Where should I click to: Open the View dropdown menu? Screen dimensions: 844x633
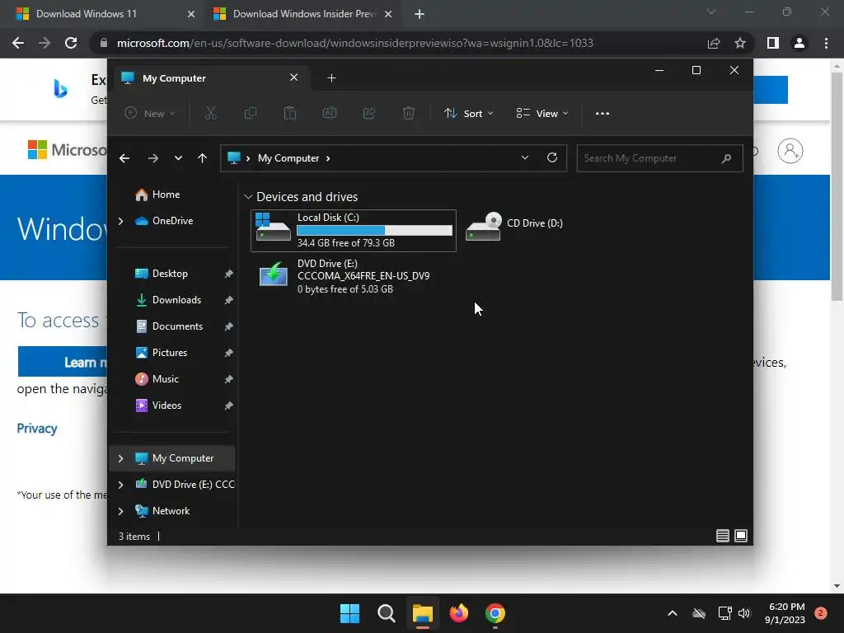coord(542,114)
